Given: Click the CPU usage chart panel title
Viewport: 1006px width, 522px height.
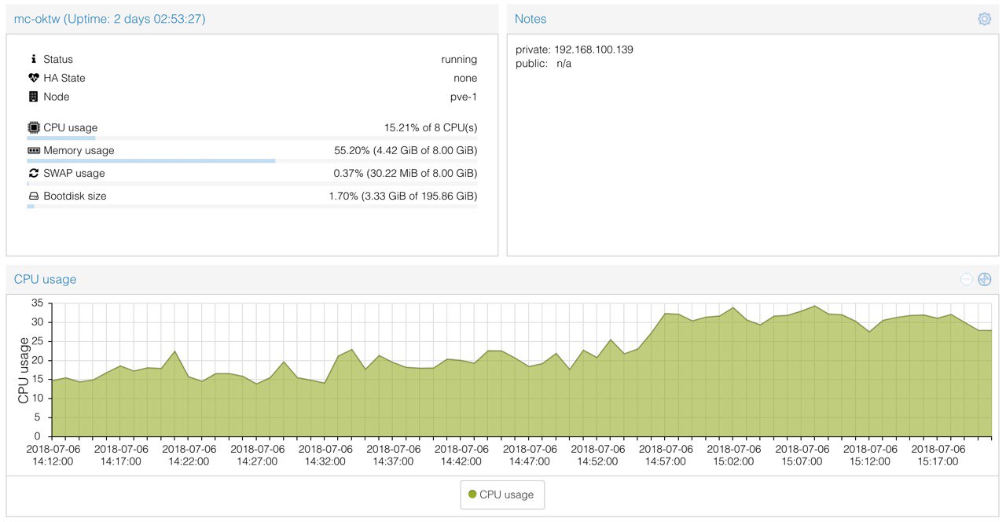Looking at the screenshot, I should click(45, 279).
